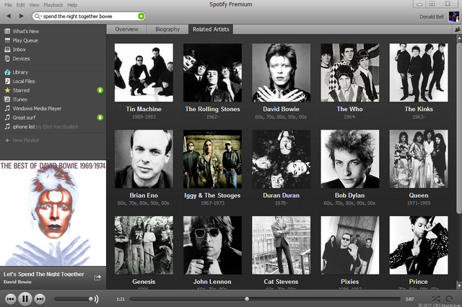Open the Library

click(x=20, y=72)
